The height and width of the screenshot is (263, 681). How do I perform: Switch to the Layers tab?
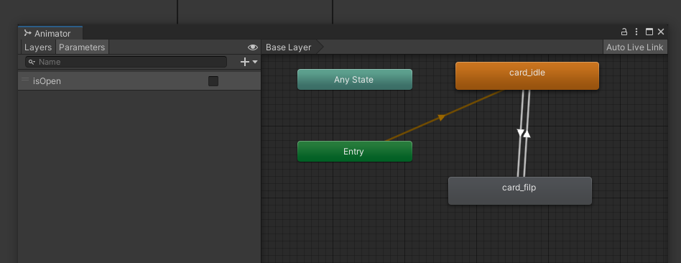point(38,47)
